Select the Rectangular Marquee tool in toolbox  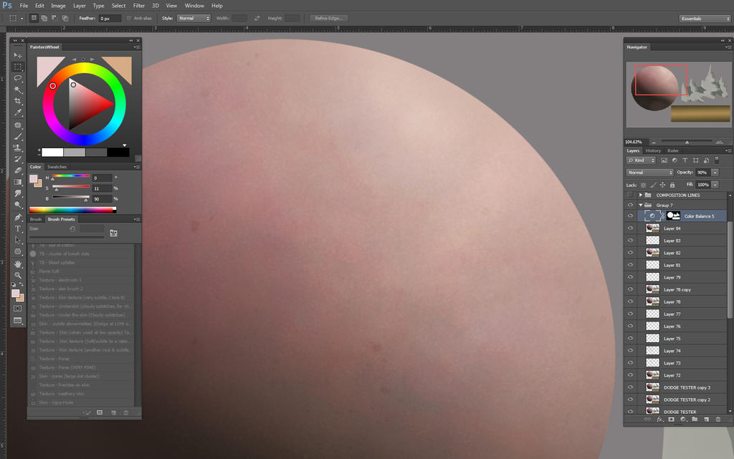18,67
